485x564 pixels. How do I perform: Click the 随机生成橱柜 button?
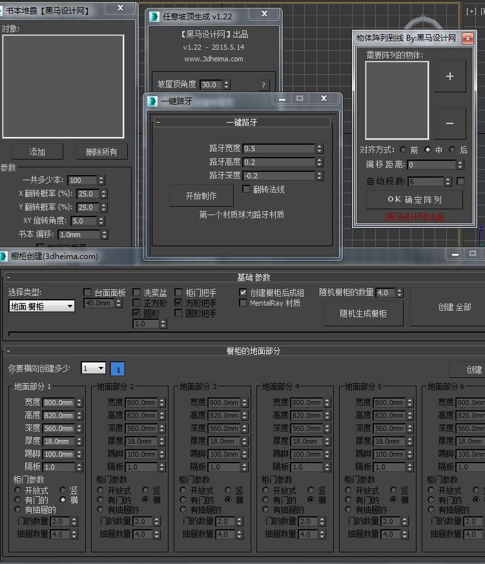[363, 313]
